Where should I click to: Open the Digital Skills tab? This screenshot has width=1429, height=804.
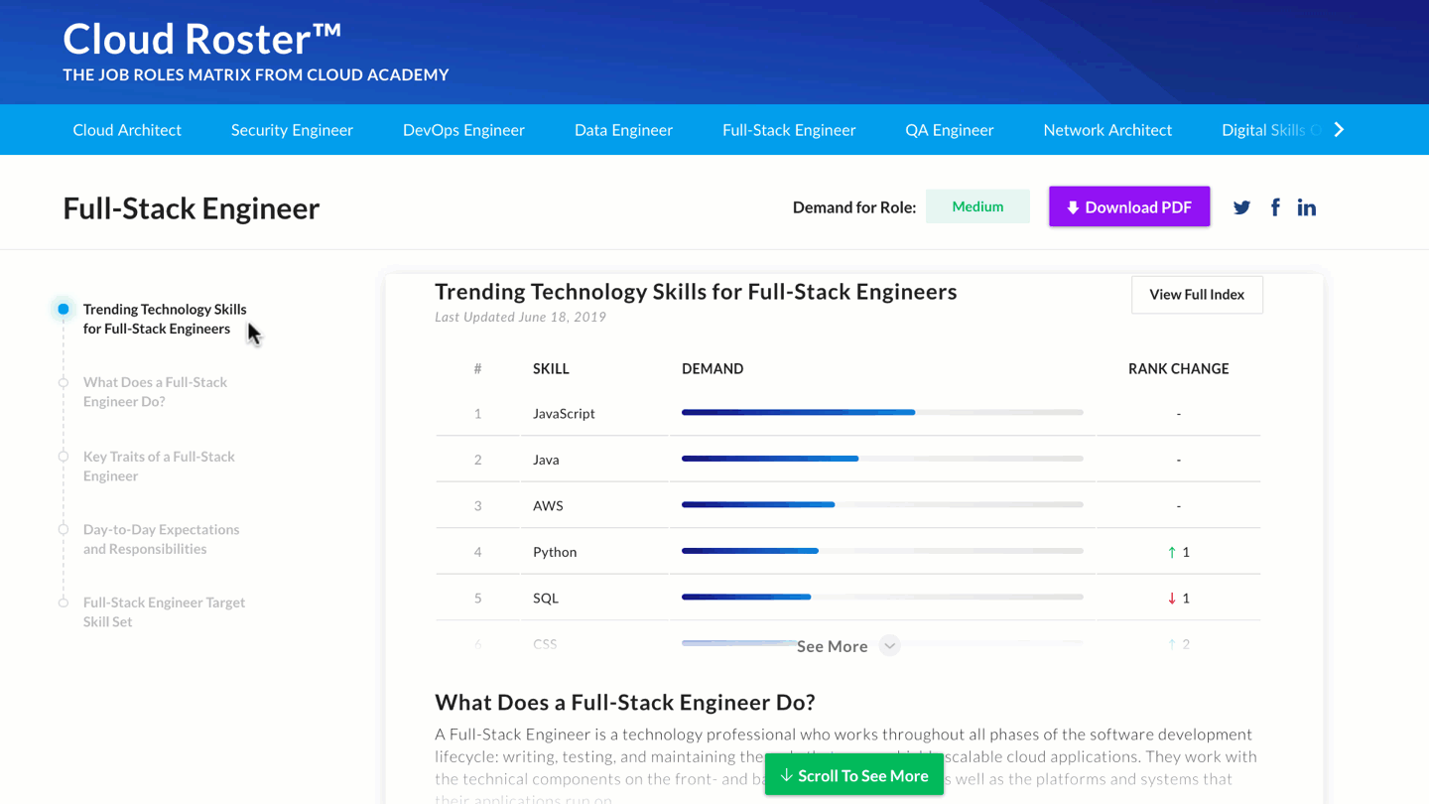1271,130
